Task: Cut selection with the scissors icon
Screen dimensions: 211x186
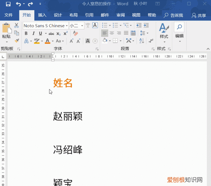Action: point(16,25)
